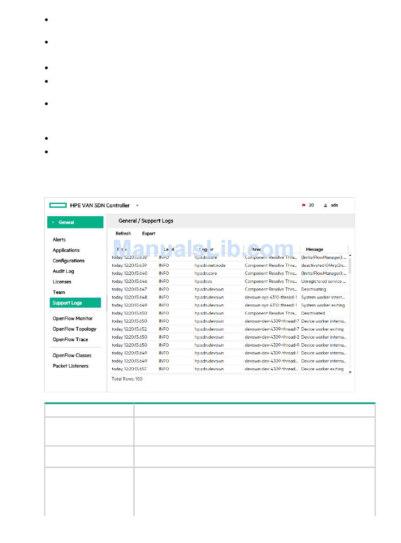Click the 'Deactivated' message cell
401x543 pixels.
pyautogui.click(x=313, y=313)
